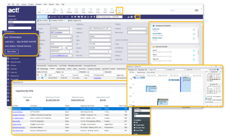Click the Back navigation arrow
The width and height of the screenshot is (227, 139).
click(x=40, y=10)
